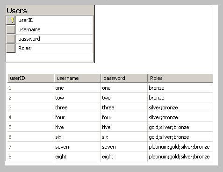
Task: Select the Roles cell for user four
Action: point(180,117)
